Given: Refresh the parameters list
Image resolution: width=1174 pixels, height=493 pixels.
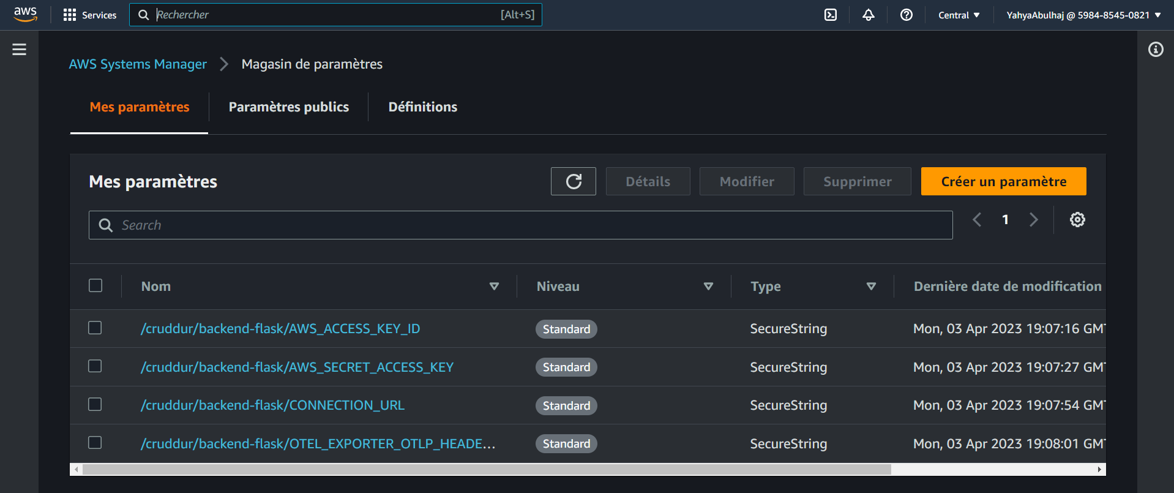Looking at the screenshot, I should click(574, 181).
